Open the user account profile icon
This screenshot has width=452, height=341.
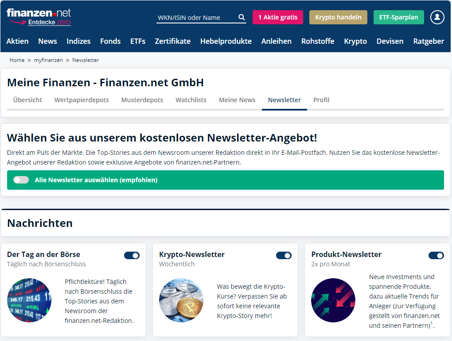(437, 17)
